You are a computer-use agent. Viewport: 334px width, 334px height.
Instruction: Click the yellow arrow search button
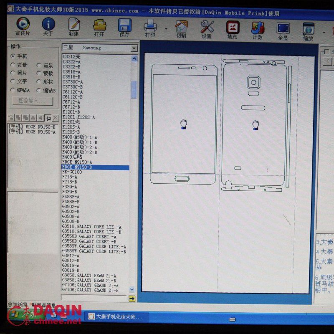132,299
